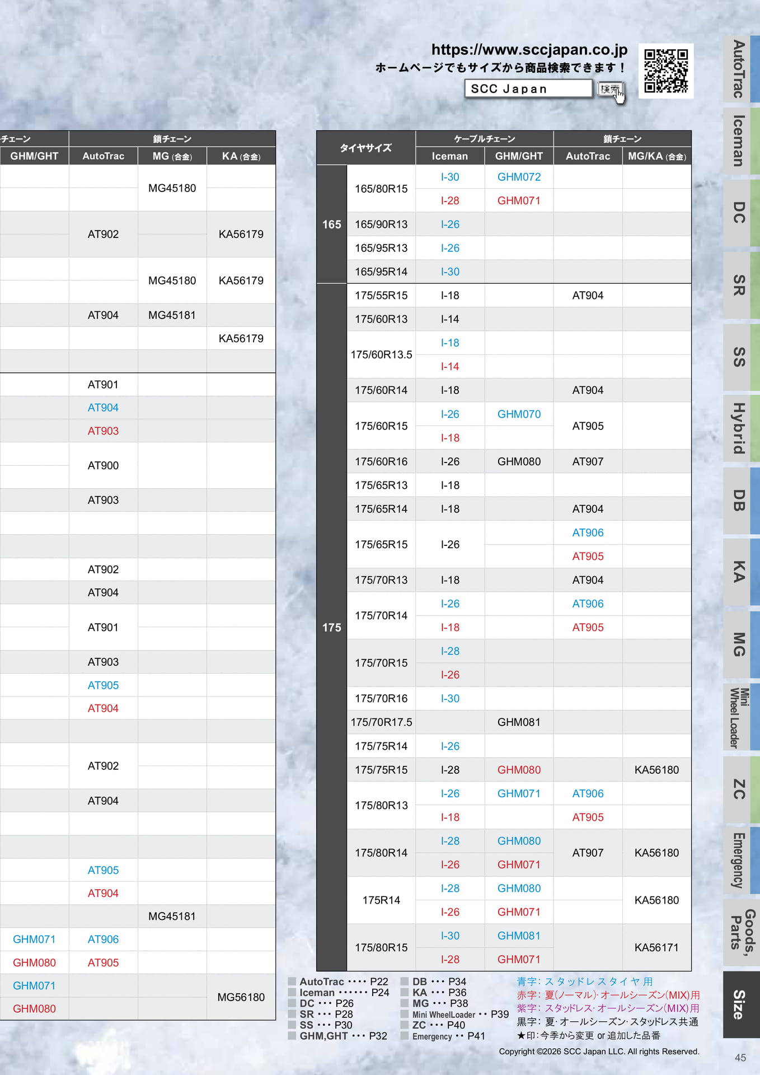
Task: Click the MG56180 cell in left table
Action: coord(241,997)
